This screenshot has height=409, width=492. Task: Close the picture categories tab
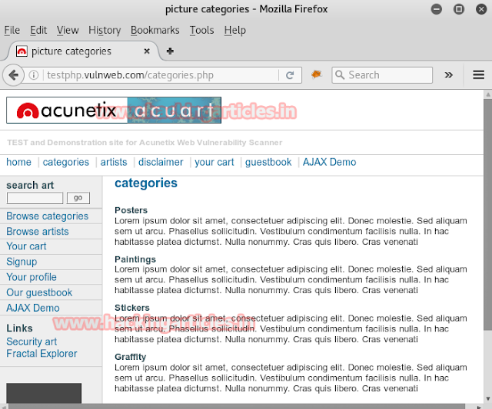coord(147,51)
